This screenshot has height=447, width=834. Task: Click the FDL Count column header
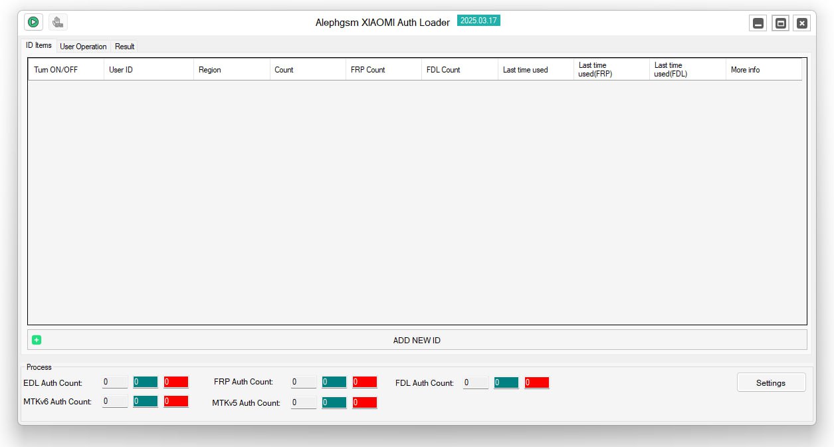(460, 69)
